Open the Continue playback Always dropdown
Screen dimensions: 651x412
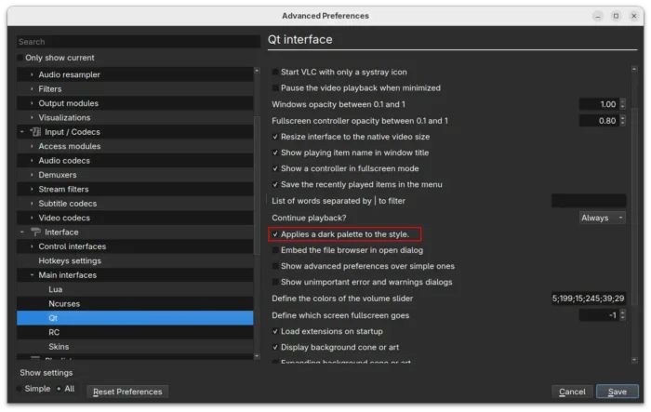pos(602,218)
